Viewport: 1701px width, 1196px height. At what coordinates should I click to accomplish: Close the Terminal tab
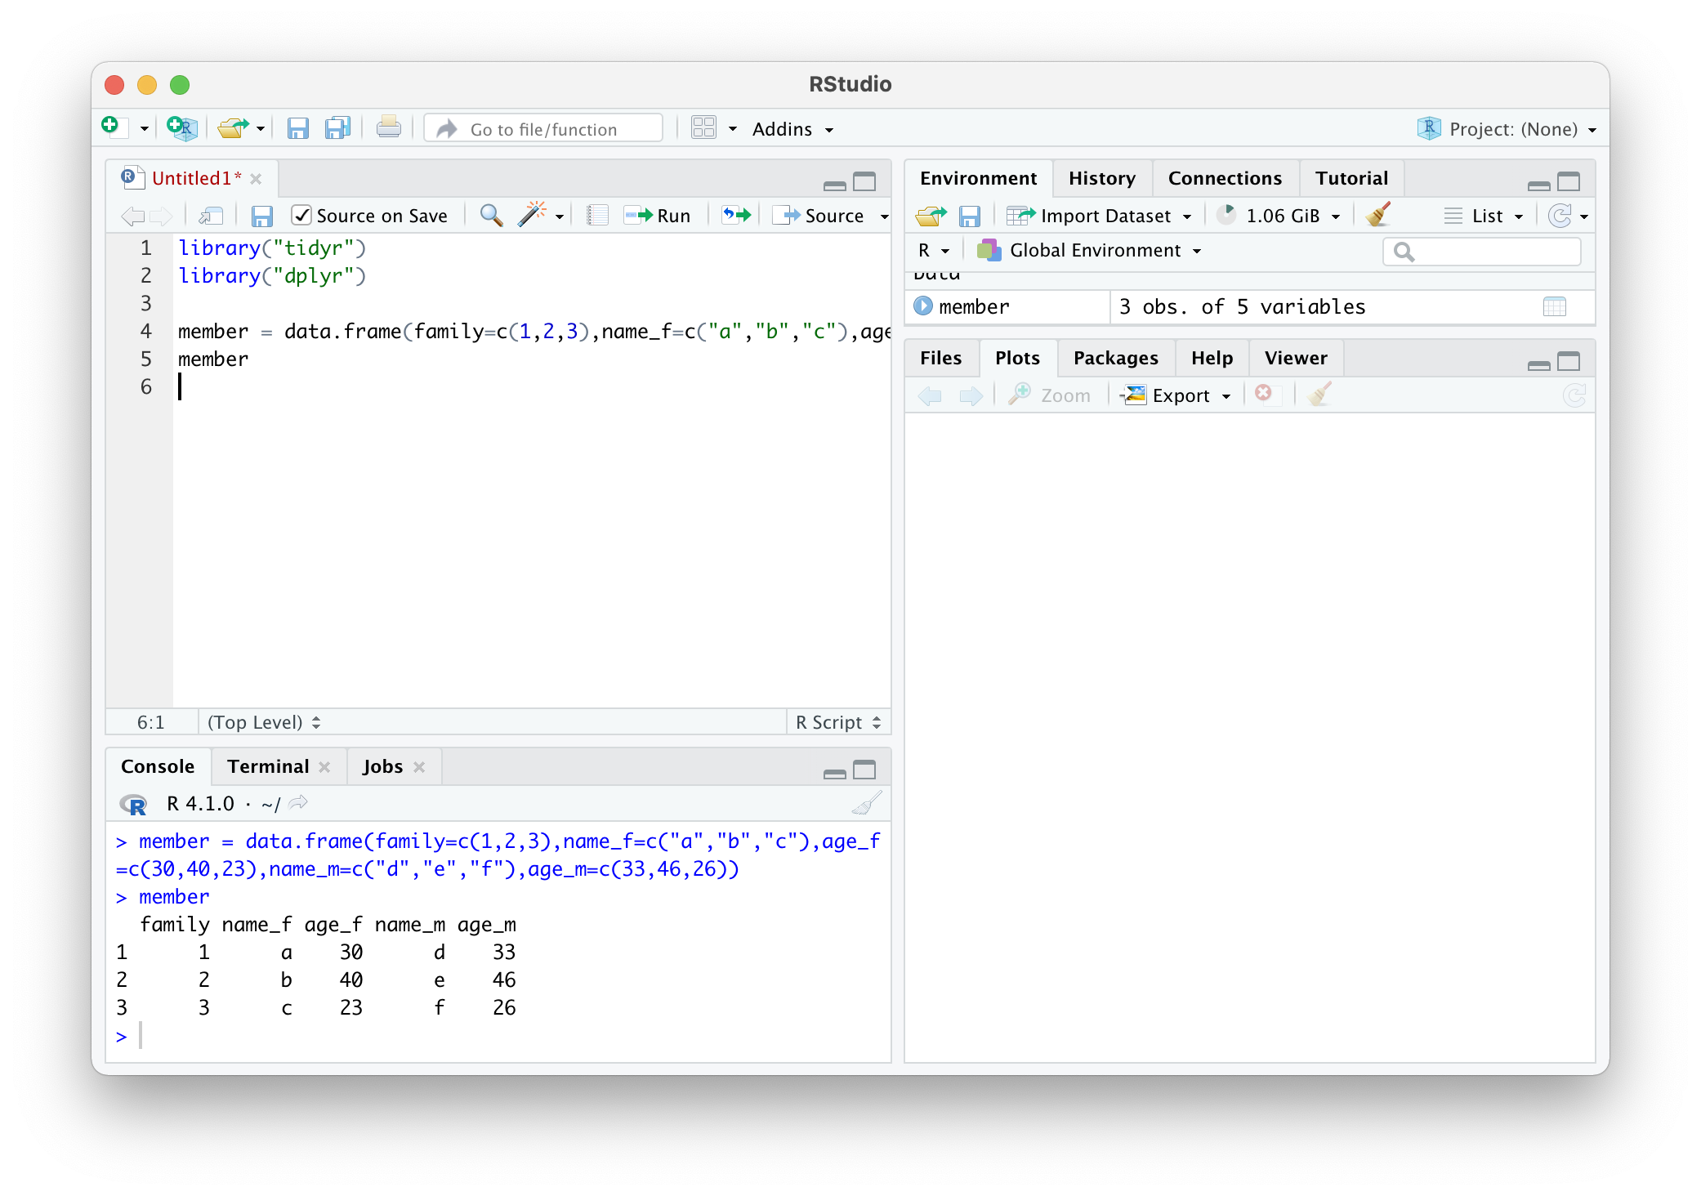click(324, 767)
